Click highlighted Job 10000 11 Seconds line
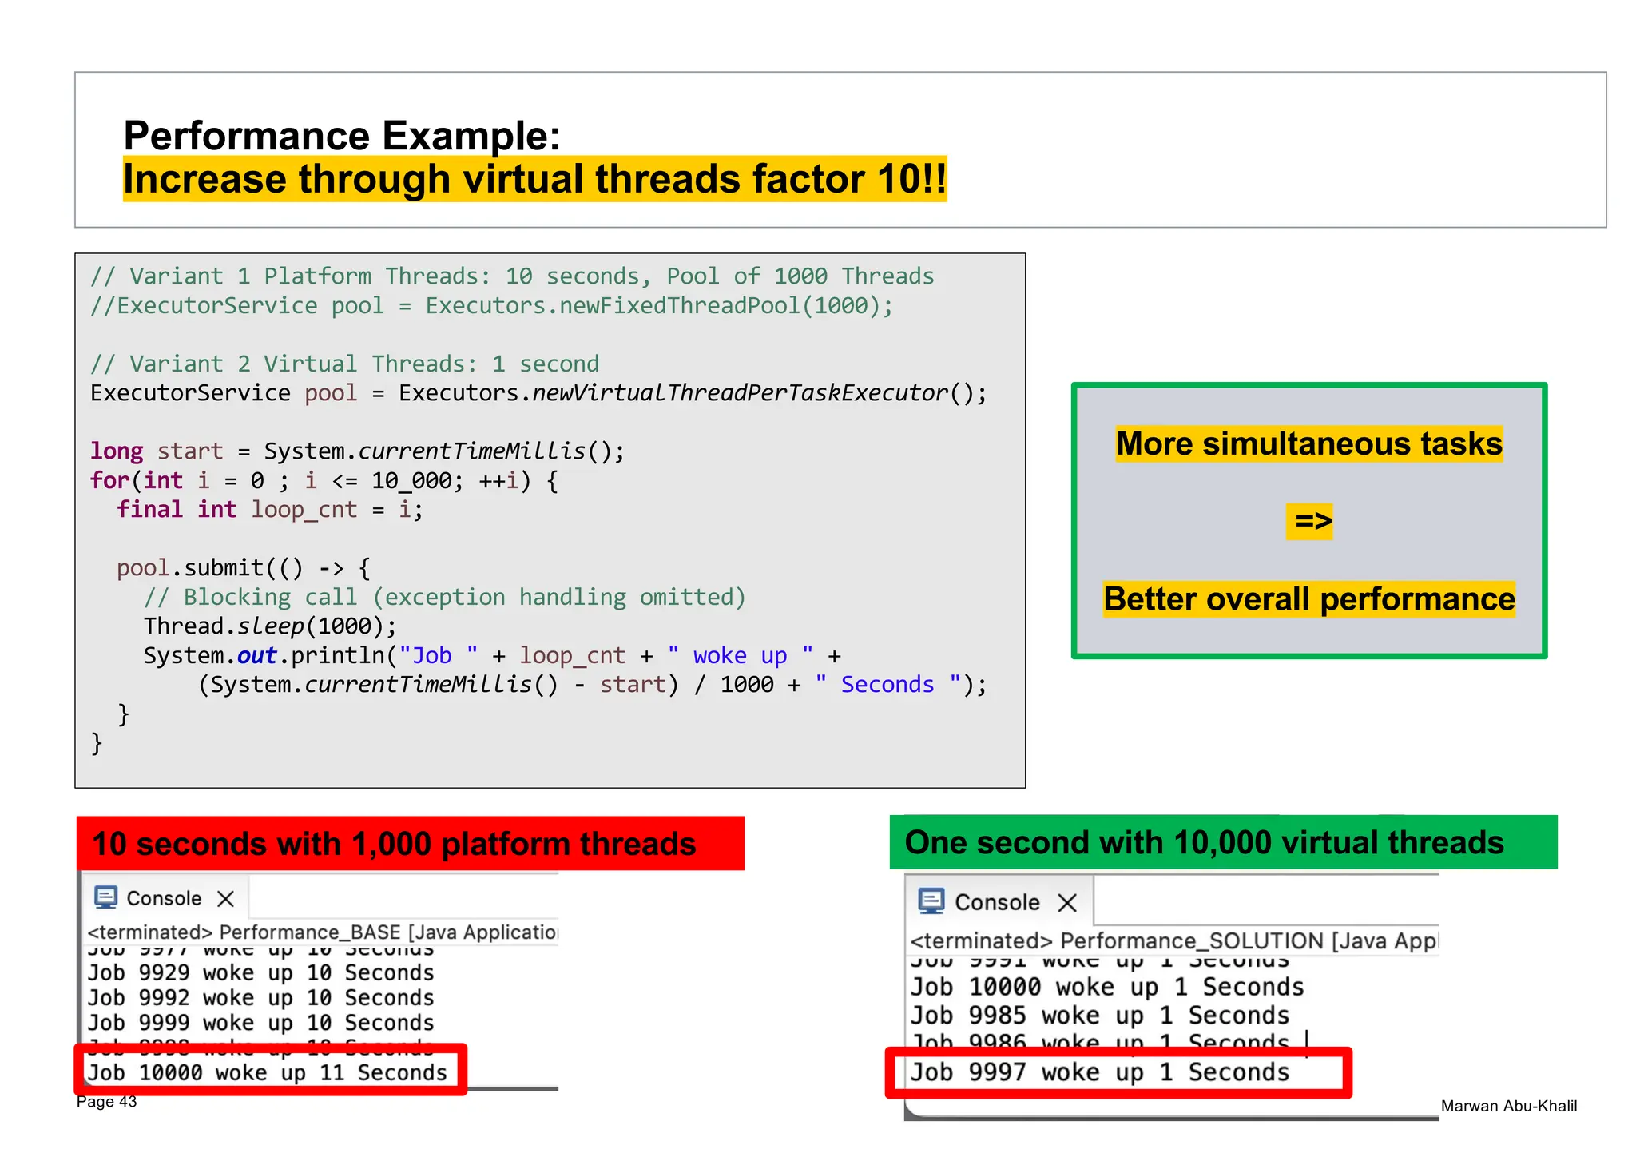The image size is (1636, 1157). point(268,1072)
